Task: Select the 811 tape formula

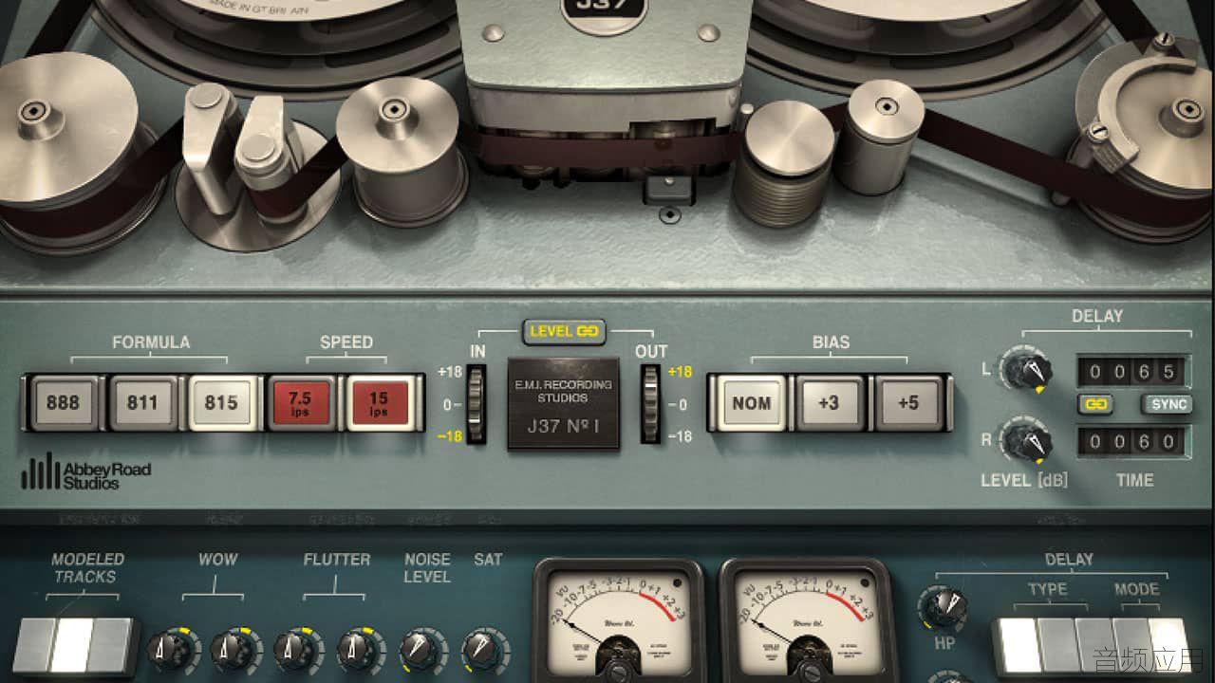Action: pyautogui.click(x=142, y=402)
